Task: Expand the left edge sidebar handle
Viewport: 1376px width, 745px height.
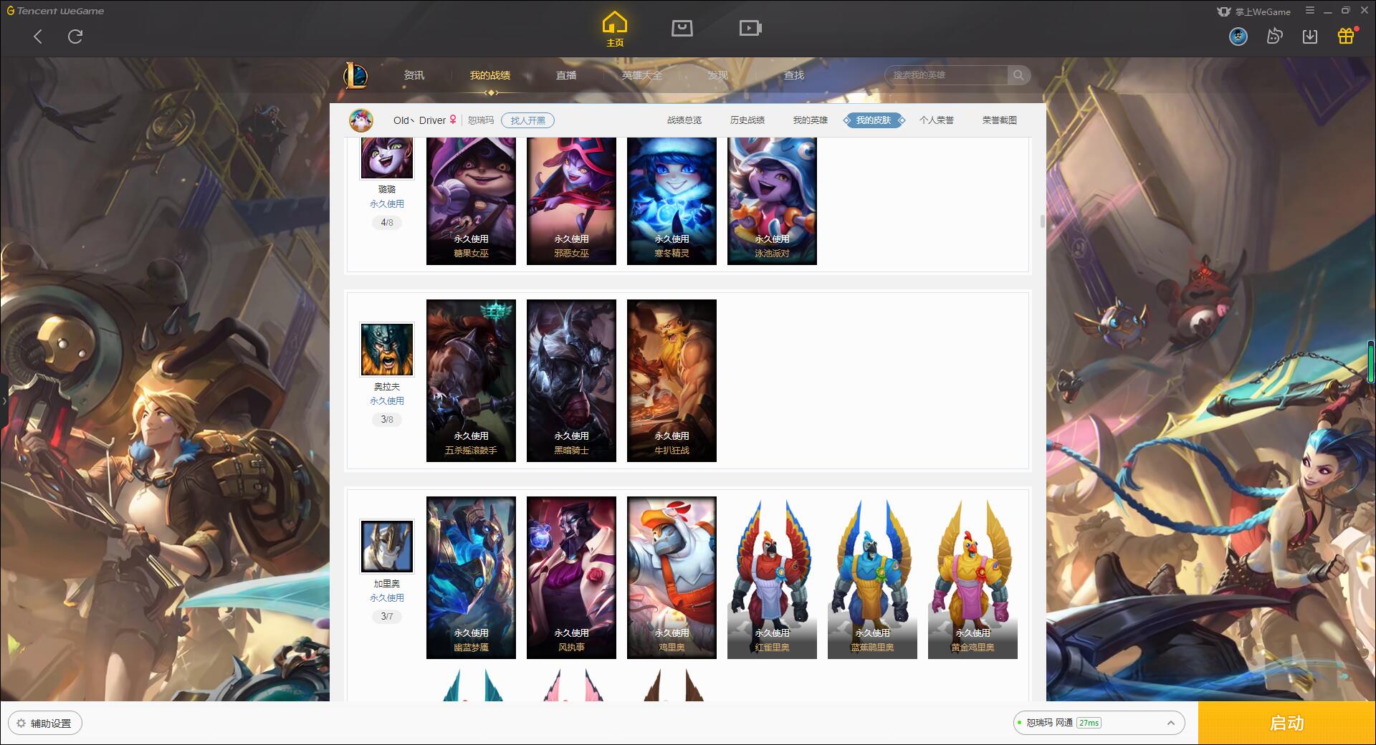Action: (4, 400)
